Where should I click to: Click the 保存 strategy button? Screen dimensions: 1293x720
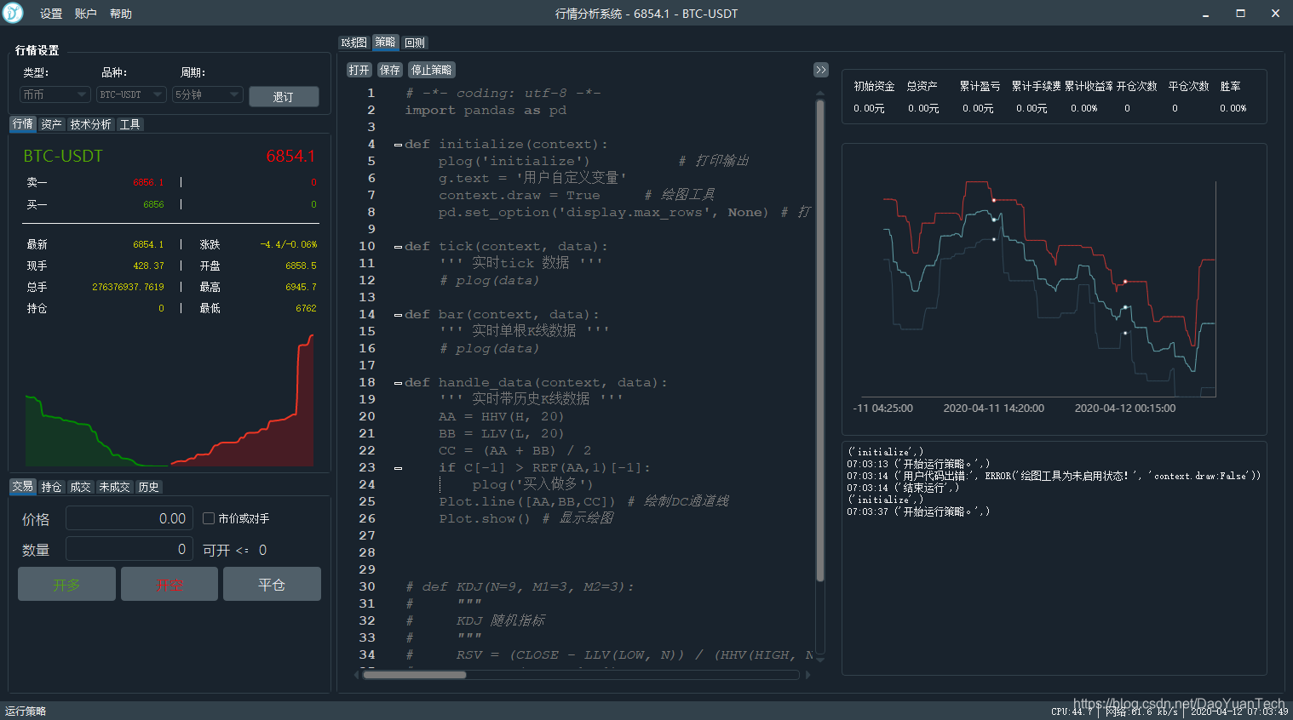(x=390, y=70)
